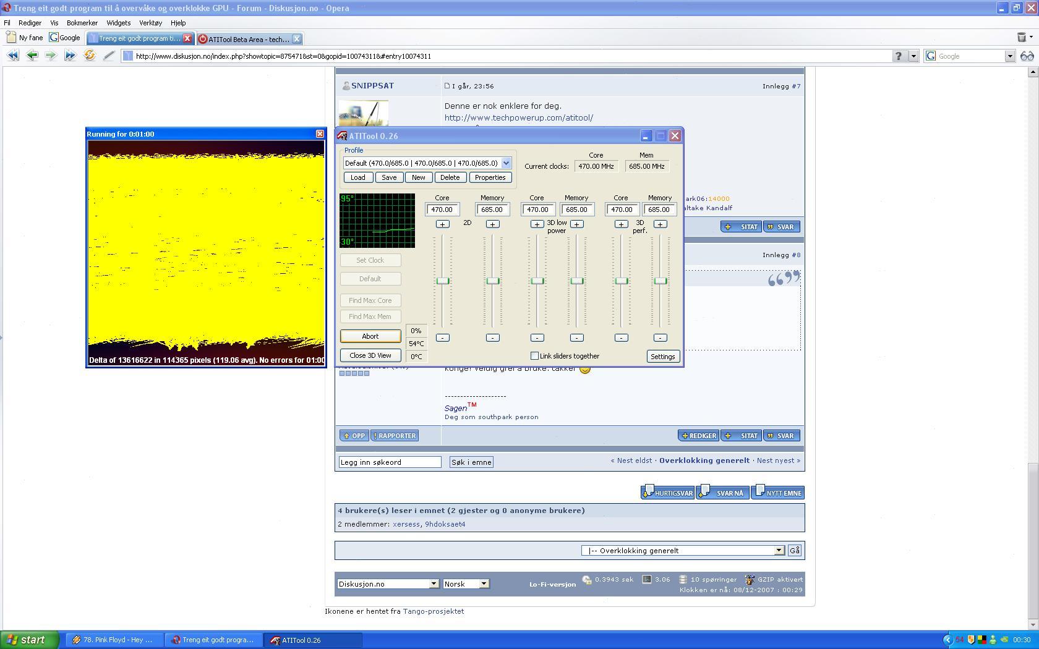Open the Rediger menu
The width and height of the screenshot is (1039, 649).
coord(30,23)
